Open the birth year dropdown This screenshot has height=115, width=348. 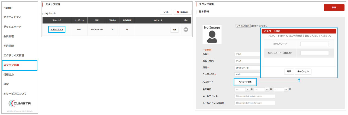click(x=242, y=90)
